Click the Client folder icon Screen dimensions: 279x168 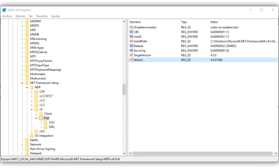coord(41,114)
